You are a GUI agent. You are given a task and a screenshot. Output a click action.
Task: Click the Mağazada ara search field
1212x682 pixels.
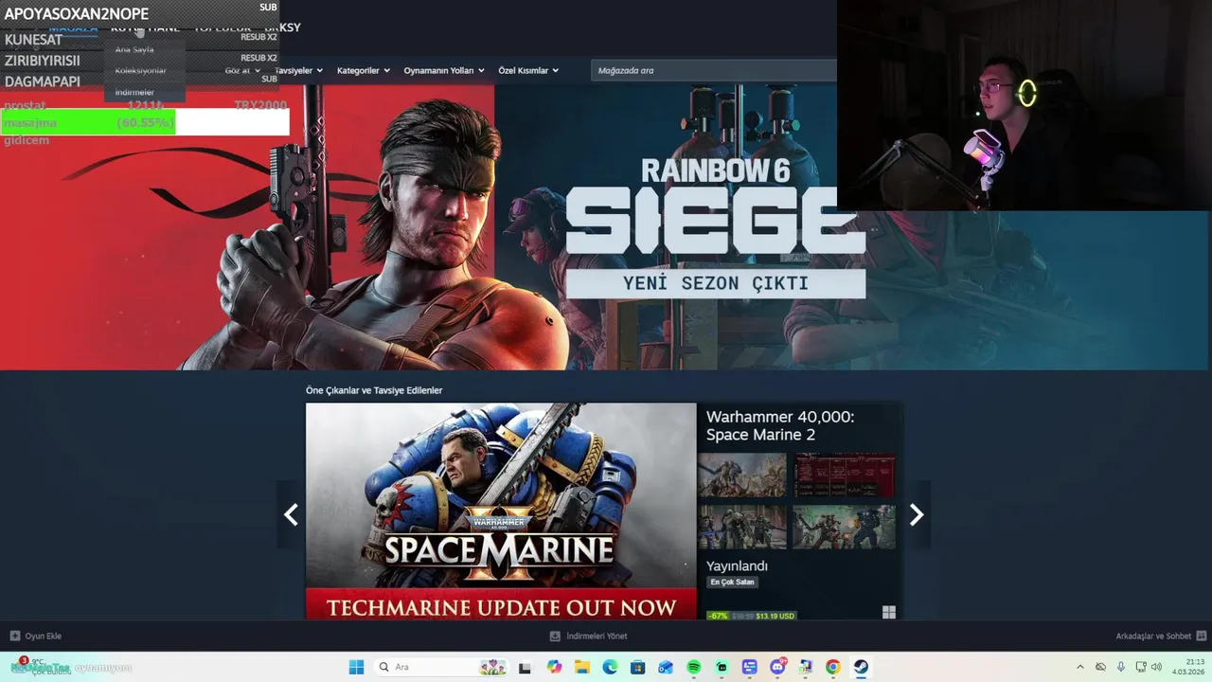714,70
